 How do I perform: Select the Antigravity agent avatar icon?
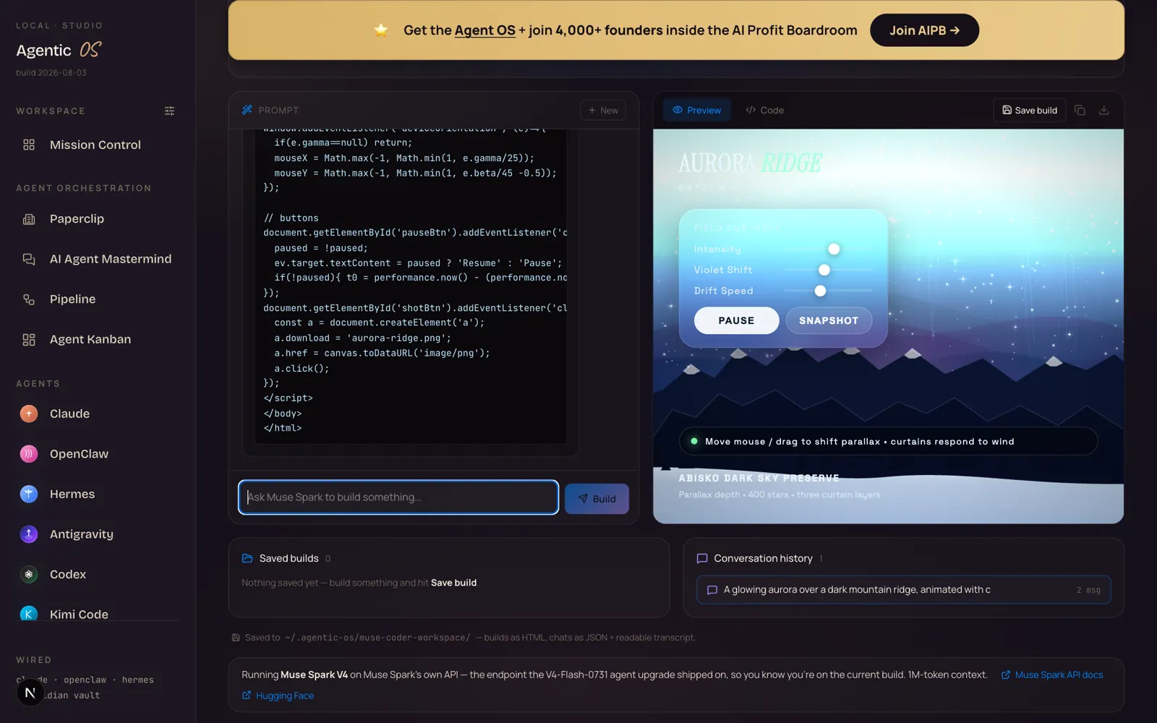click(28, 534)
